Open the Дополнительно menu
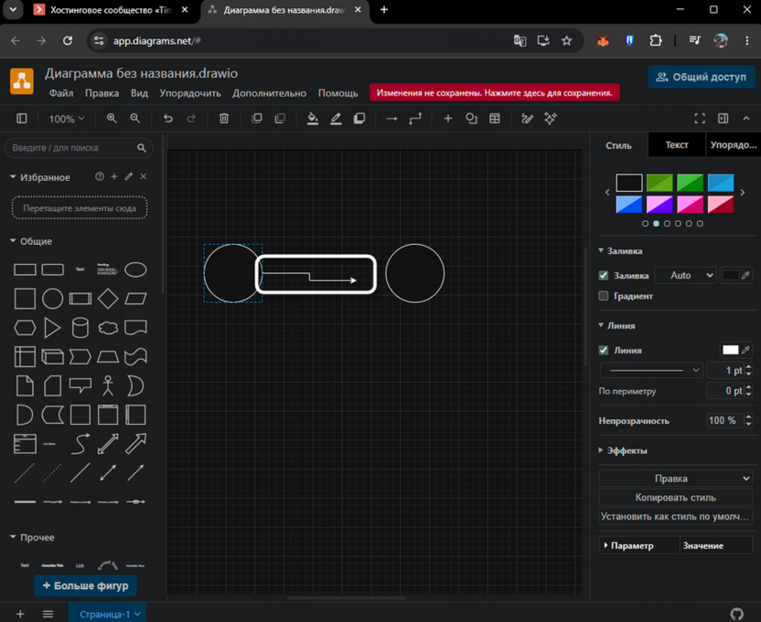Image resolution: width=761 pixels, height=622 pixels. click(269, 93)
